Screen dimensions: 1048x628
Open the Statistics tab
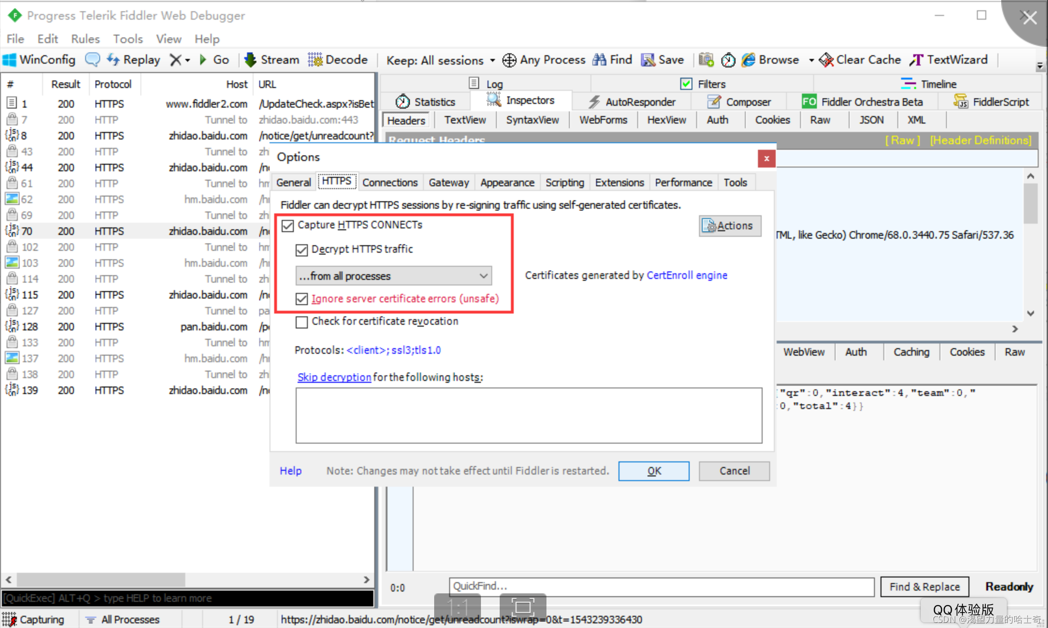click(x=425, y=102)
